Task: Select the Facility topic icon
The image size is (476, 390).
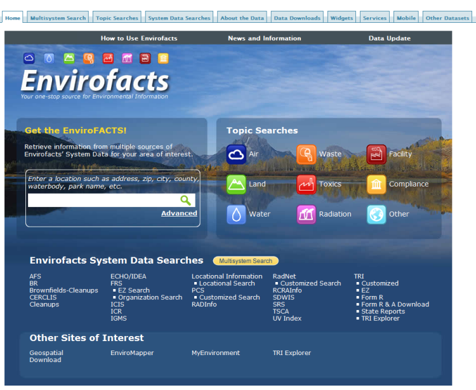Action: click(x=376, y=154)
